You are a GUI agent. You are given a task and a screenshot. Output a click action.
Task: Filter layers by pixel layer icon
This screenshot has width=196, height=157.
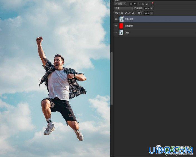[131, 4]
